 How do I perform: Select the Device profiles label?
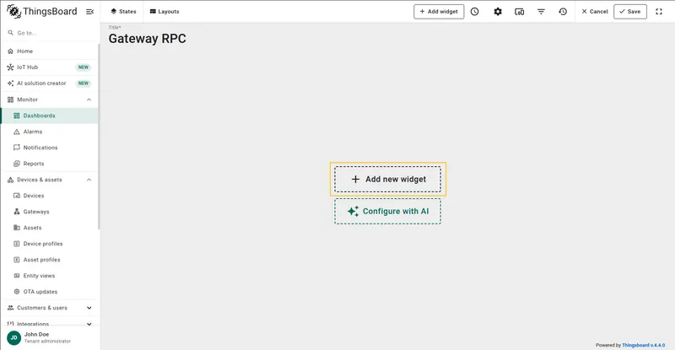point(43,244)
